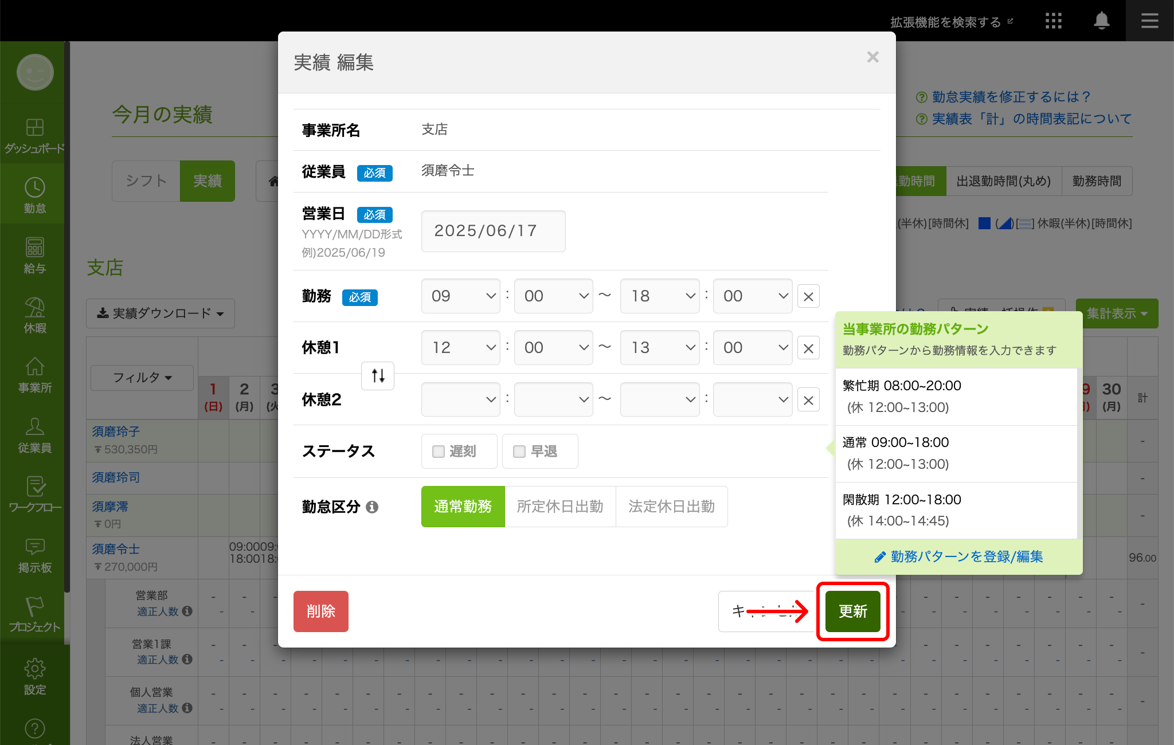
Task: Open 休憩2 end minute dropdown
Action: click(753, 399)
